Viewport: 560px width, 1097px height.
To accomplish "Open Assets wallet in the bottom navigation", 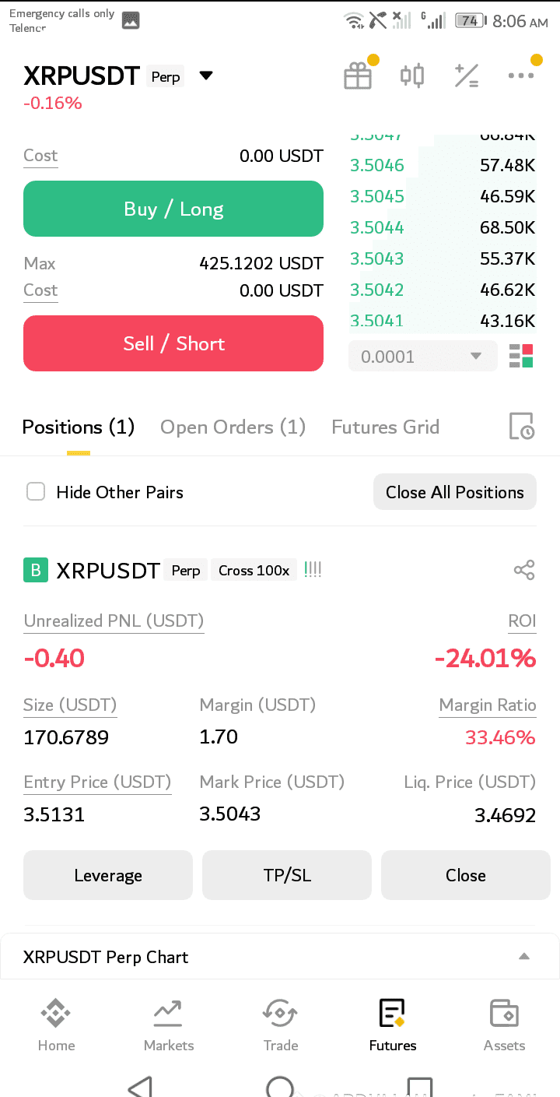I will pyautogui.click(x=505, y=1025).
